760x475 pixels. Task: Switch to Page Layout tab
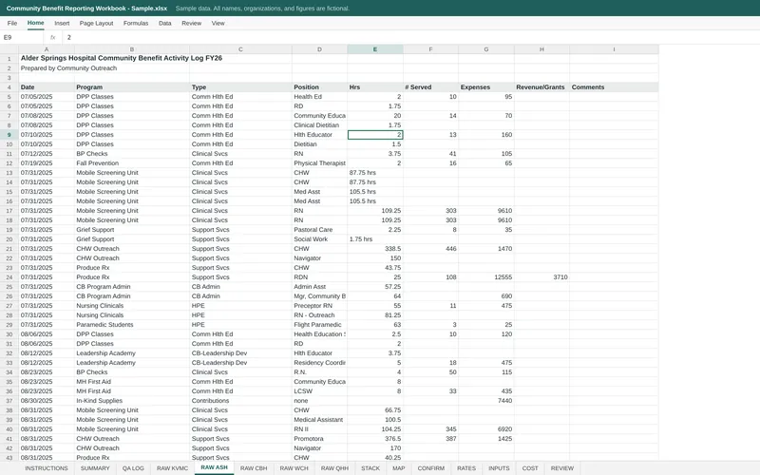96,23
